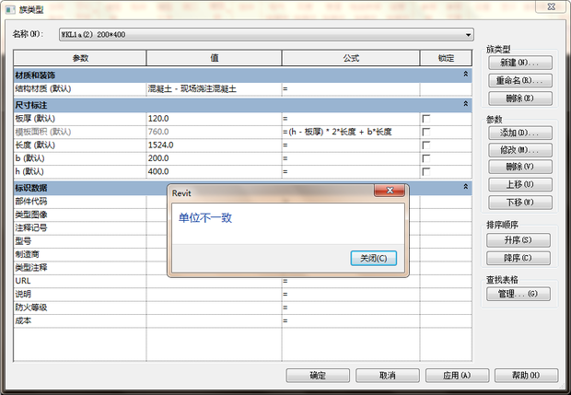Click the 板厚 value field showing 120.0

click(213, 119)
